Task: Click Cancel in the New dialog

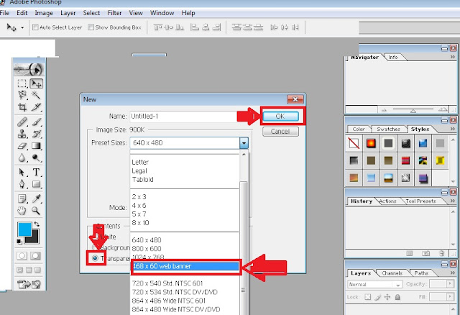Action: 280,131
